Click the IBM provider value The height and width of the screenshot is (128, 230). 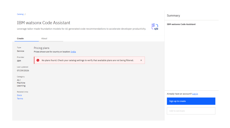pos(19,61)
